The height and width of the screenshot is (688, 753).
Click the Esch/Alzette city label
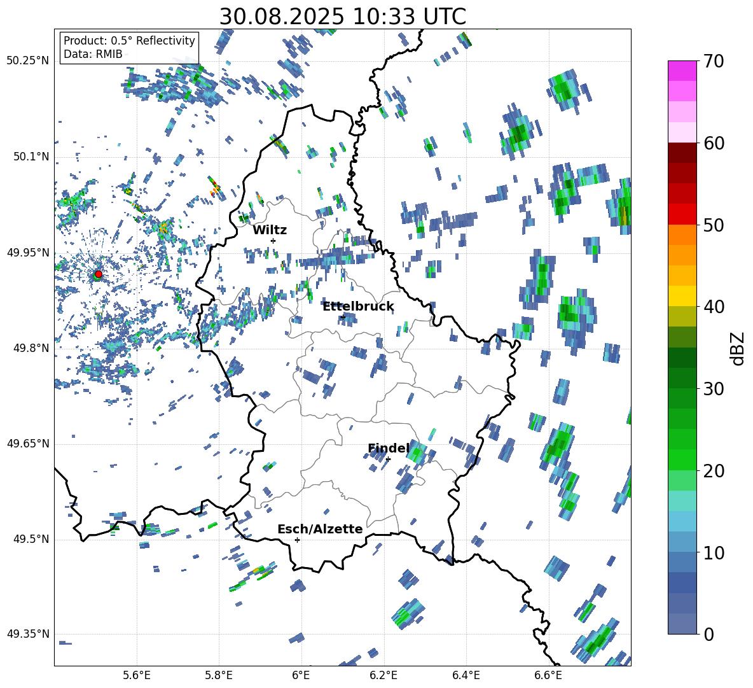click(x=320, y=529)
